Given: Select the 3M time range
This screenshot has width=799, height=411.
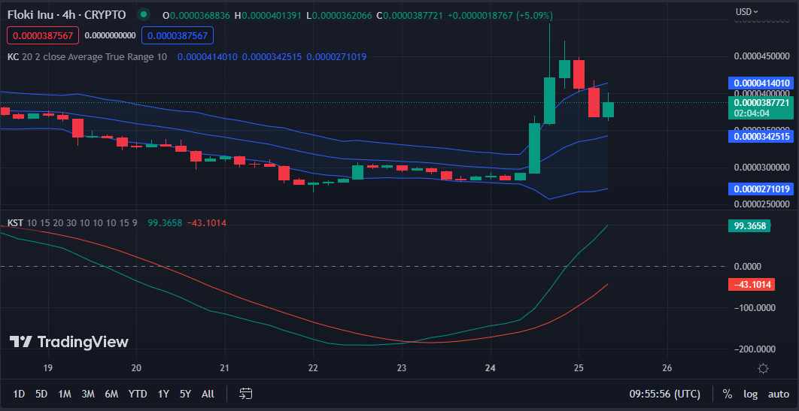Looking at the screenshot, I should click(x=88, y=394).
